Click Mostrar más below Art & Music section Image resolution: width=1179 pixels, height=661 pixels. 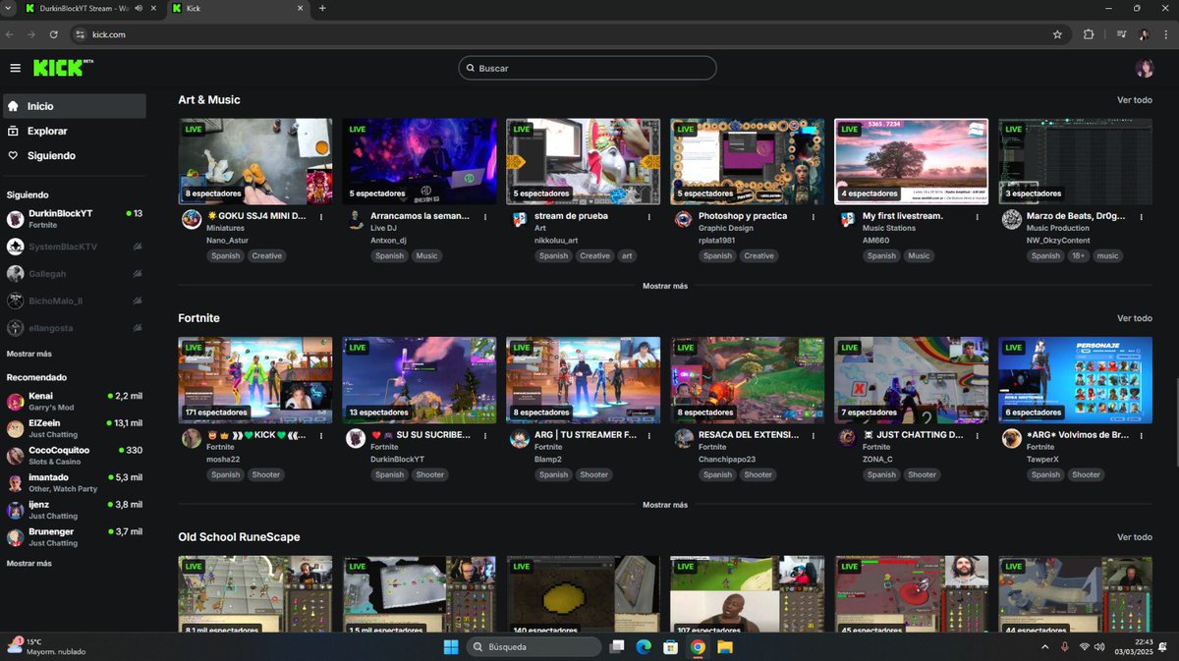[665, 286]
